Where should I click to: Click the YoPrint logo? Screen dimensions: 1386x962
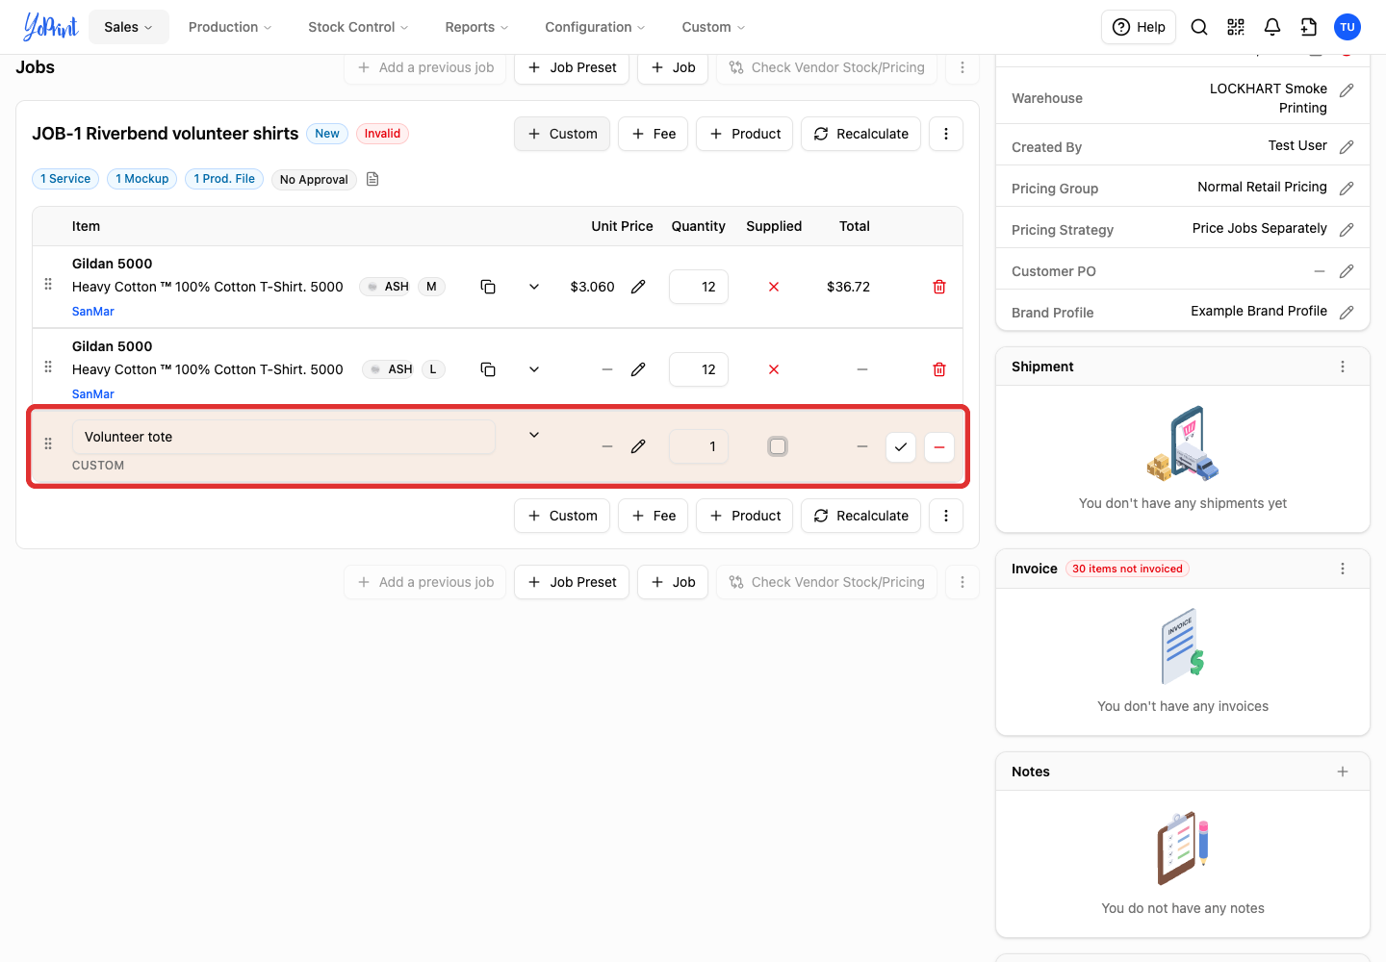(50, 27)
